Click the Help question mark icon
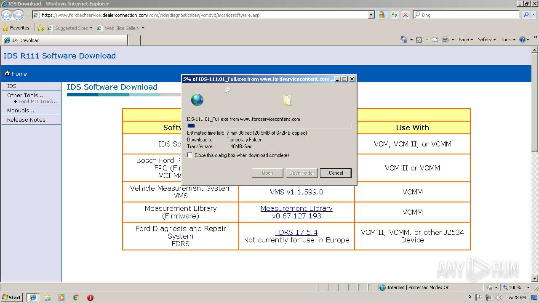 pyautogui.click(x=523, y=40)
